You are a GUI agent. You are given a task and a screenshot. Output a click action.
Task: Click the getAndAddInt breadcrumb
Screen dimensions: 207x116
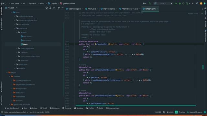68,4
